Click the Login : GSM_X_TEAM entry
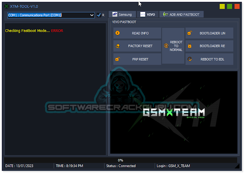The width and height of the screenshot is (244, 173). 173,166
